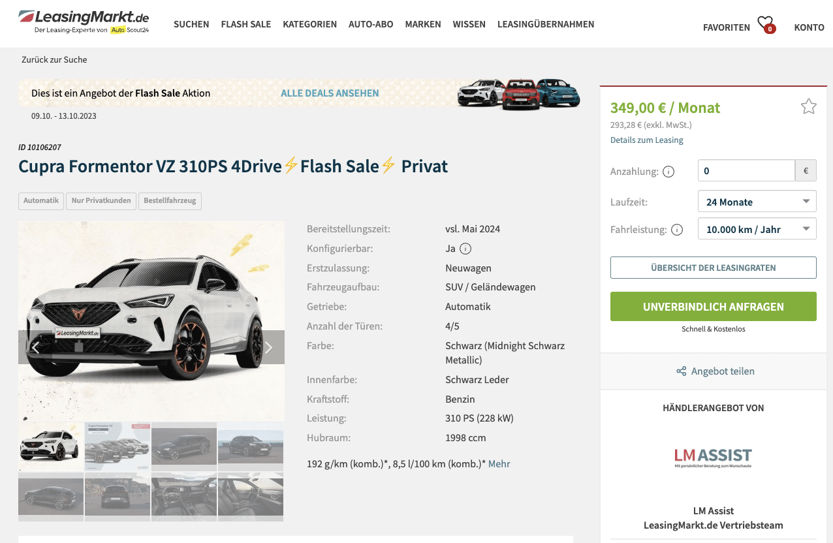Focus the Anzahlung amount input field

point(746,171)
